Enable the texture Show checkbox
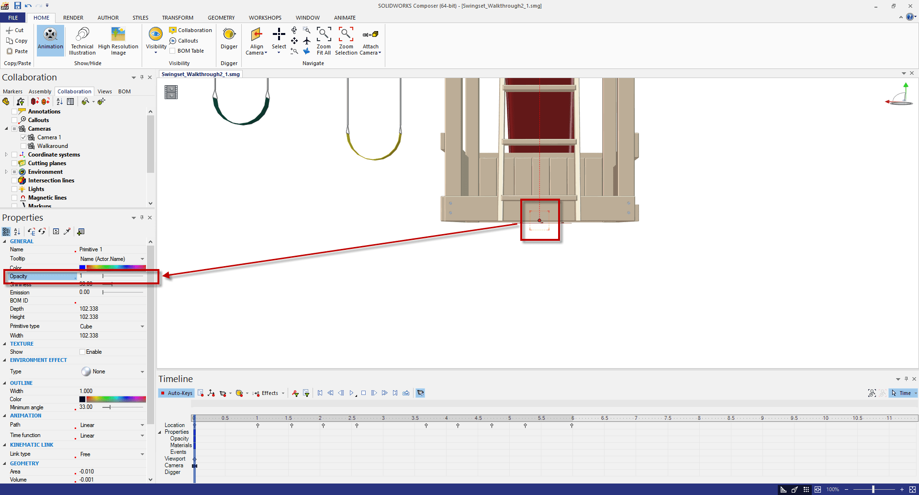 point(82,352)
